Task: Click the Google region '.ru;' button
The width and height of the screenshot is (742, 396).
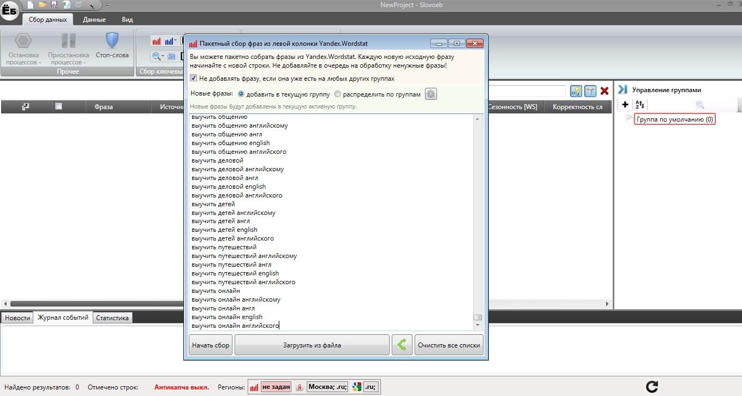Action: [370, 387]
